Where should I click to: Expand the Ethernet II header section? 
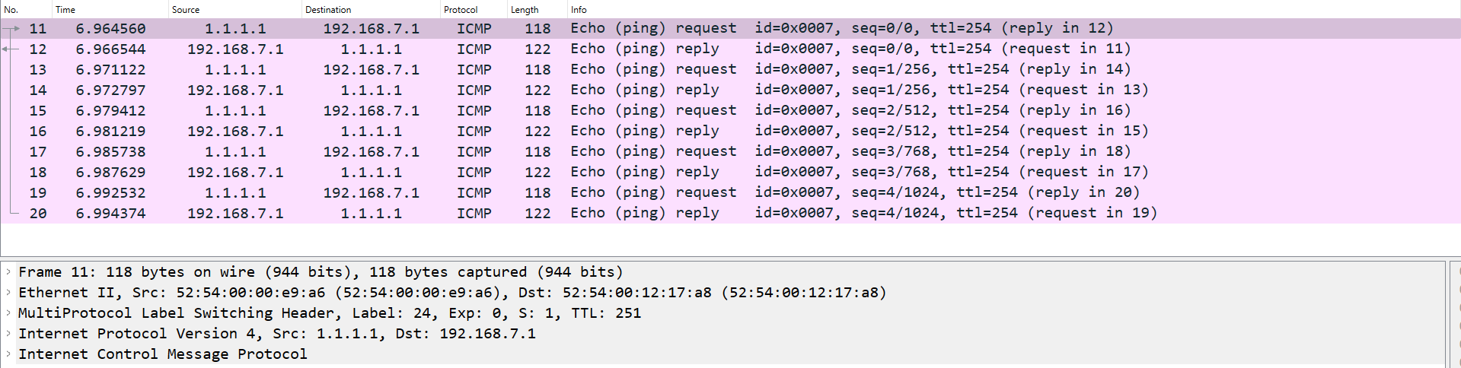tap(8, 293)
